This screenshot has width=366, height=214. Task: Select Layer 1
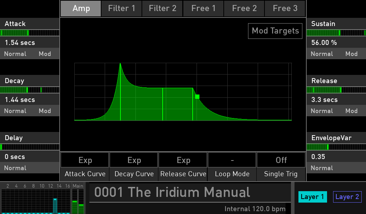[312, 197]
